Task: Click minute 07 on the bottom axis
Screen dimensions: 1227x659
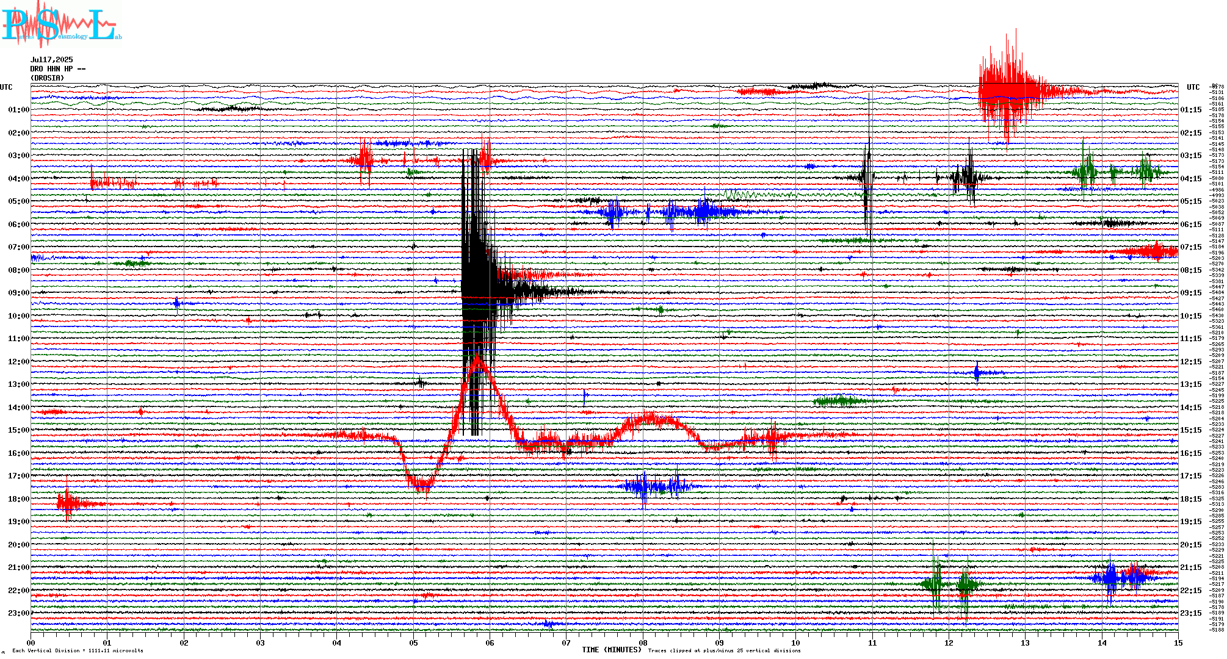Action: [566, 643]
